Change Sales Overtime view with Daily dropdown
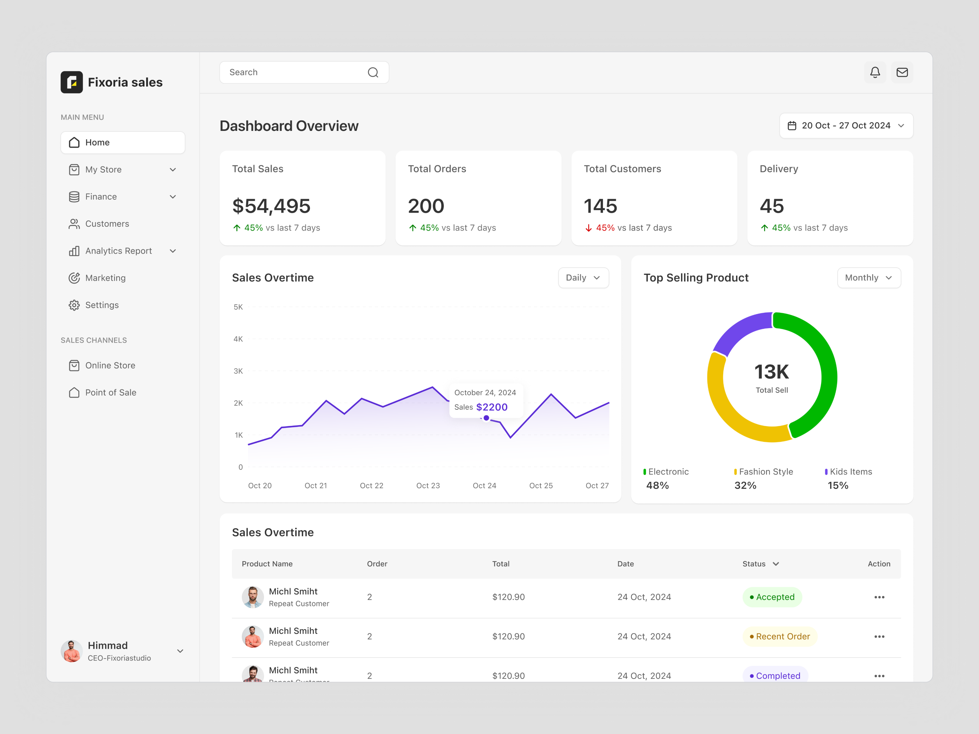The image size is (979, 734). (583, 278)
